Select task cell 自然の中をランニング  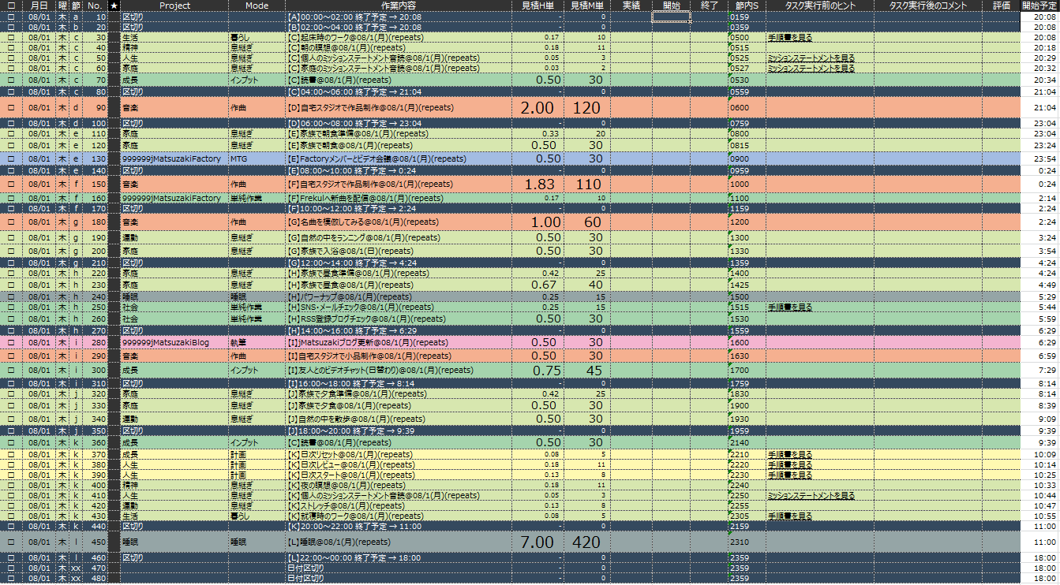pyautogui.click(x=399, y=237)
